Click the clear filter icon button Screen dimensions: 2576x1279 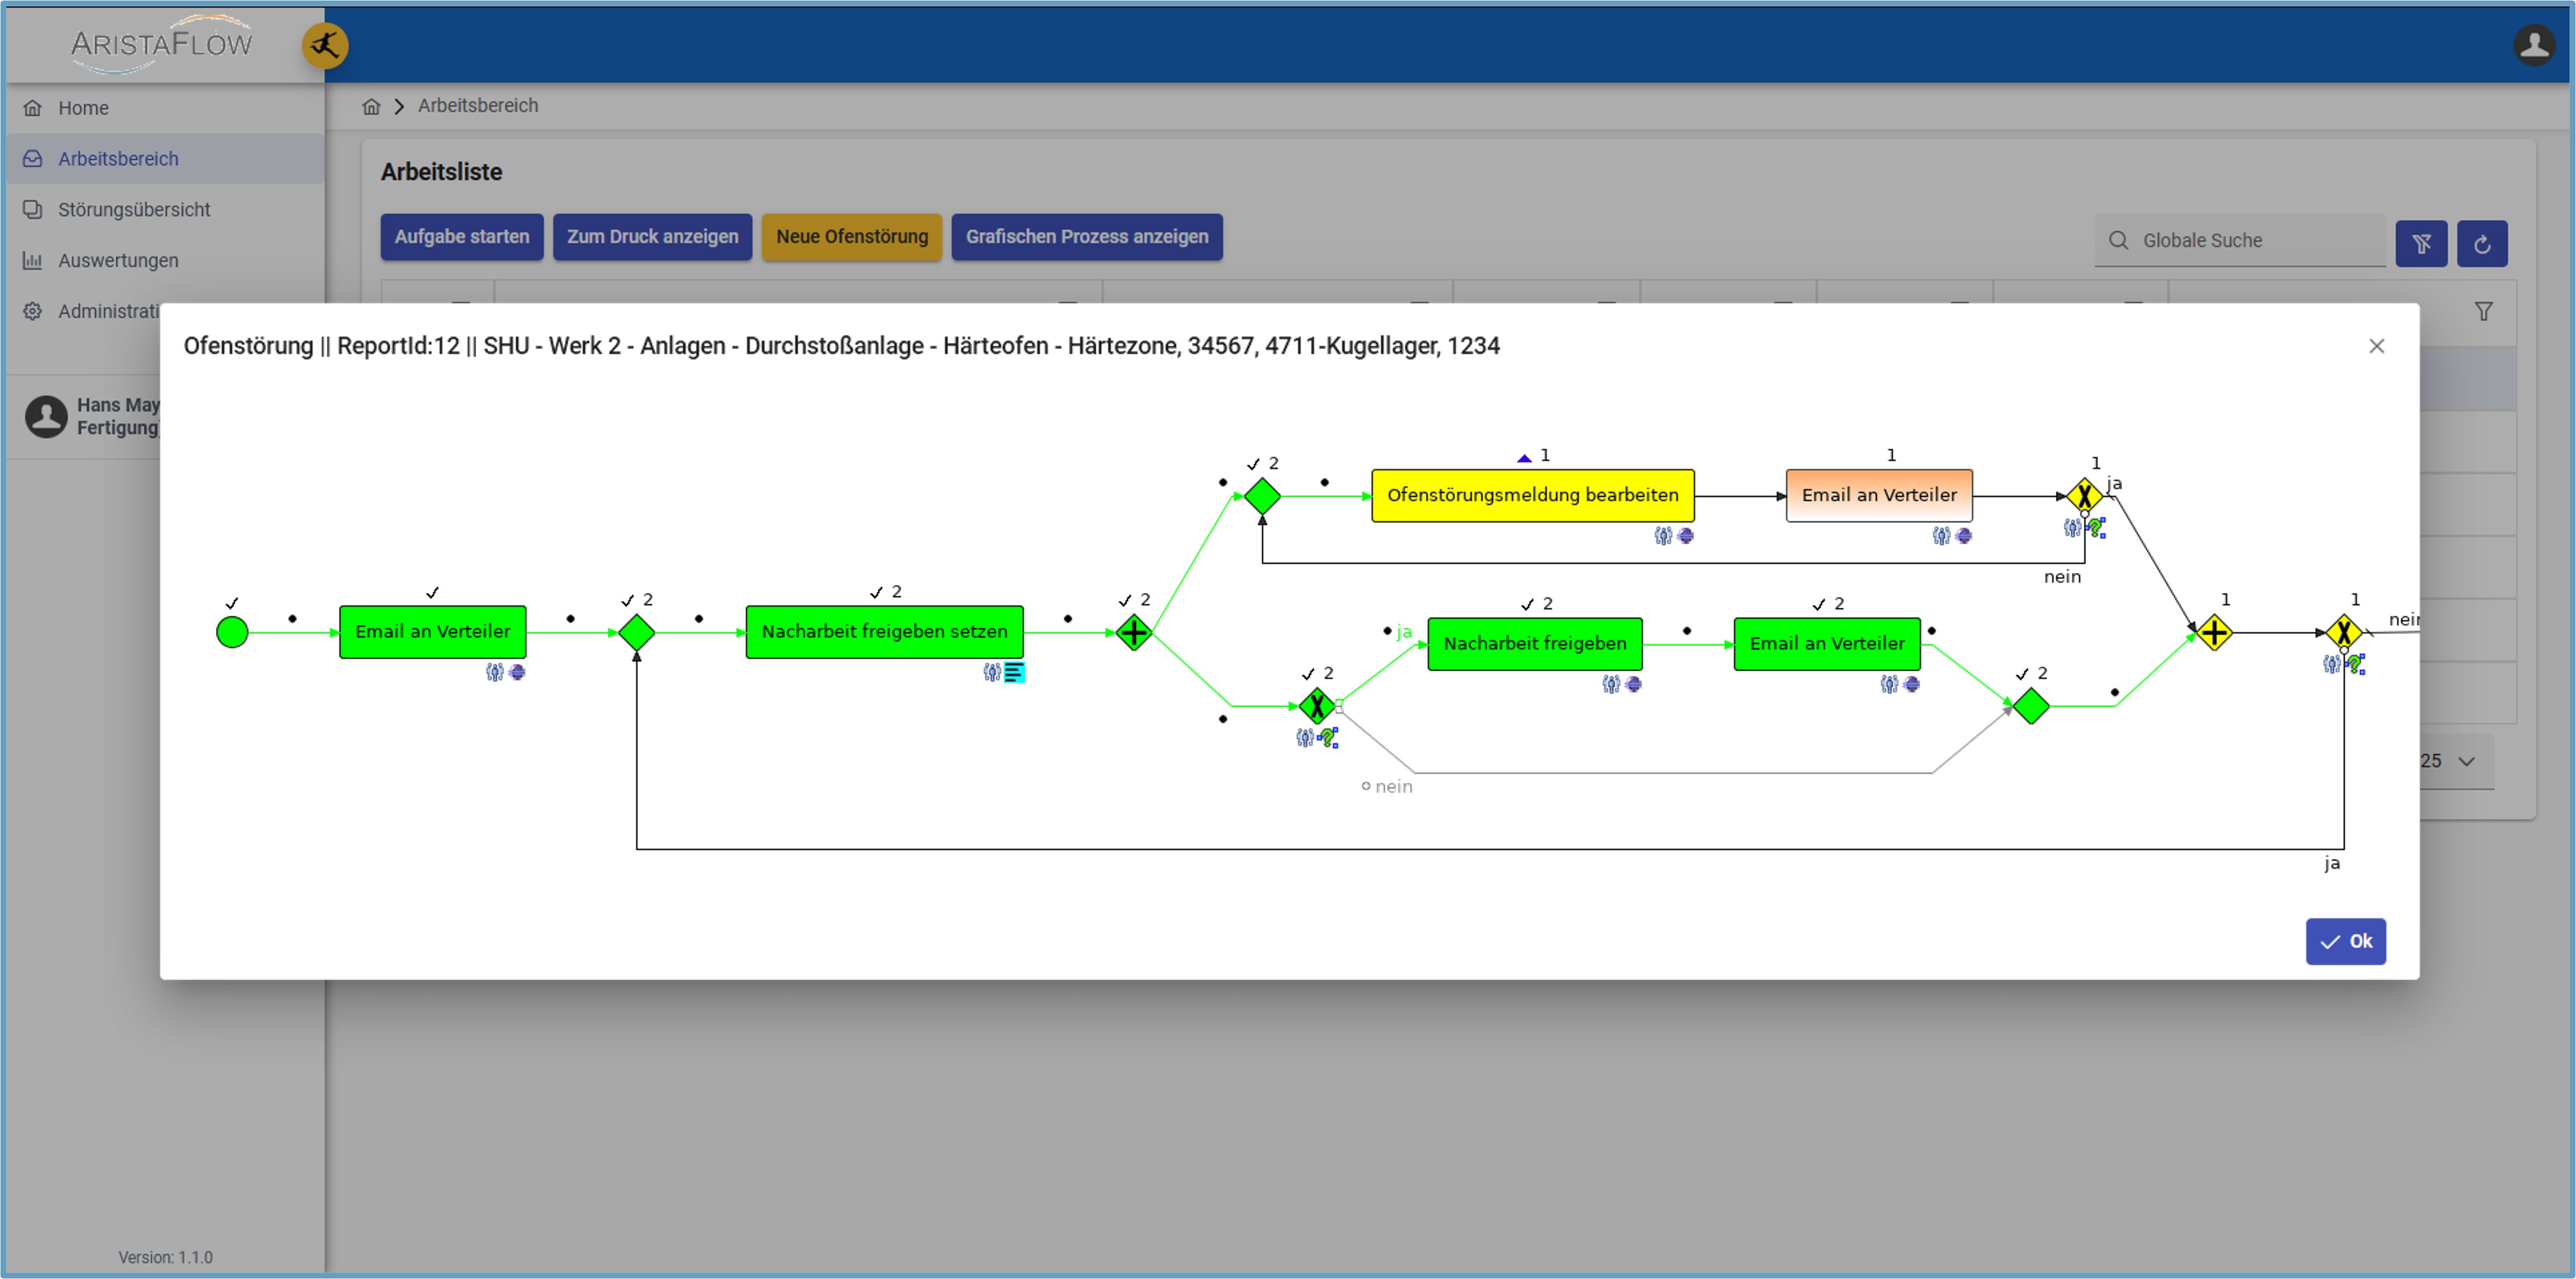2421,243
